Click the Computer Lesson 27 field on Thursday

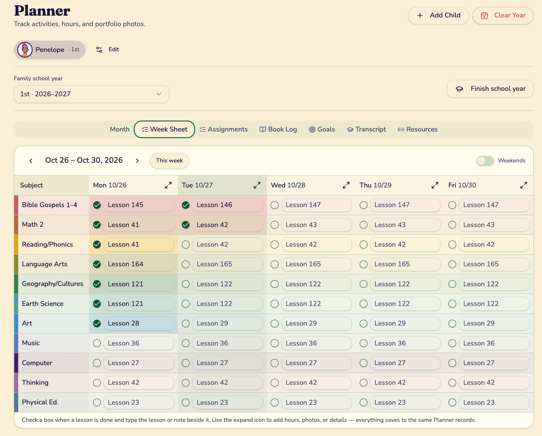point(405,363)
